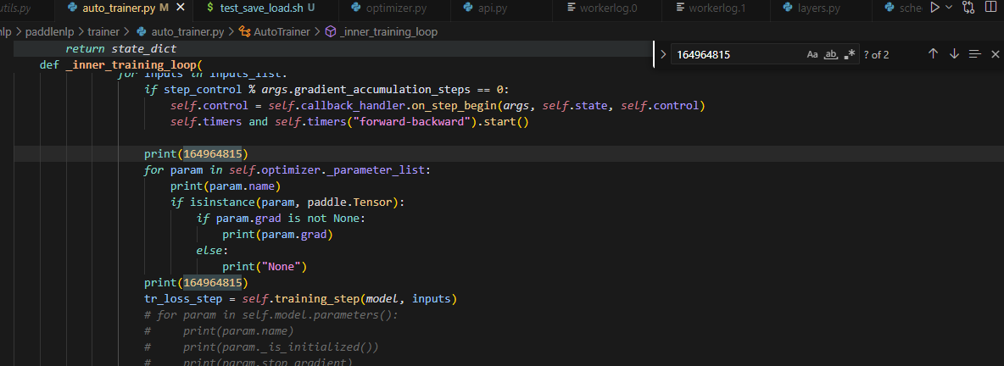Go to previous search match
The height and width of the screenshot is (366, 1004).
tap(933, 54)
